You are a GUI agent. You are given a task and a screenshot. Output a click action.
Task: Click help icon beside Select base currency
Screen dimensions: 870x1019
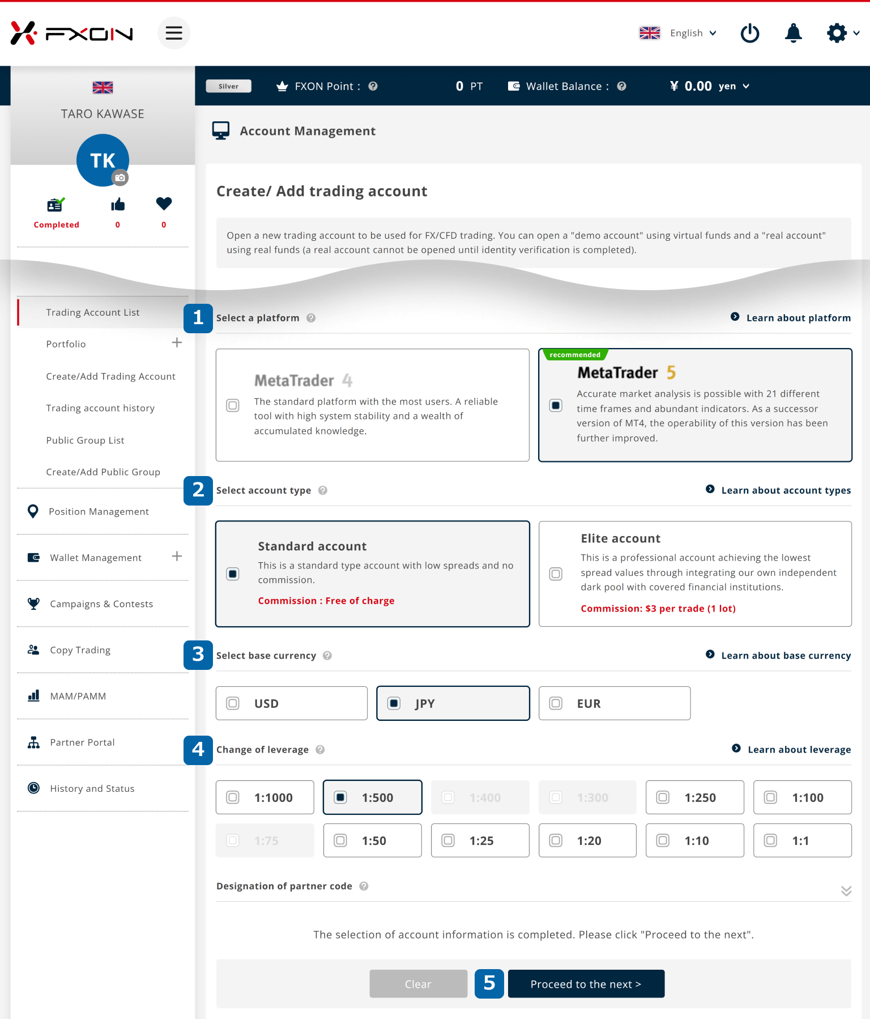tap(327, 656)
